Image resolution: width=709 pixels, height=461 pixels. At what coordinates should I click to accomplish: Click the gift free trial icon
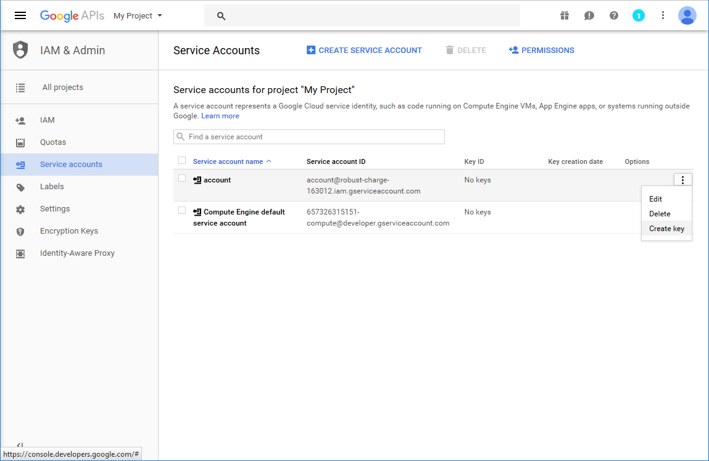[x=565, y=15]
